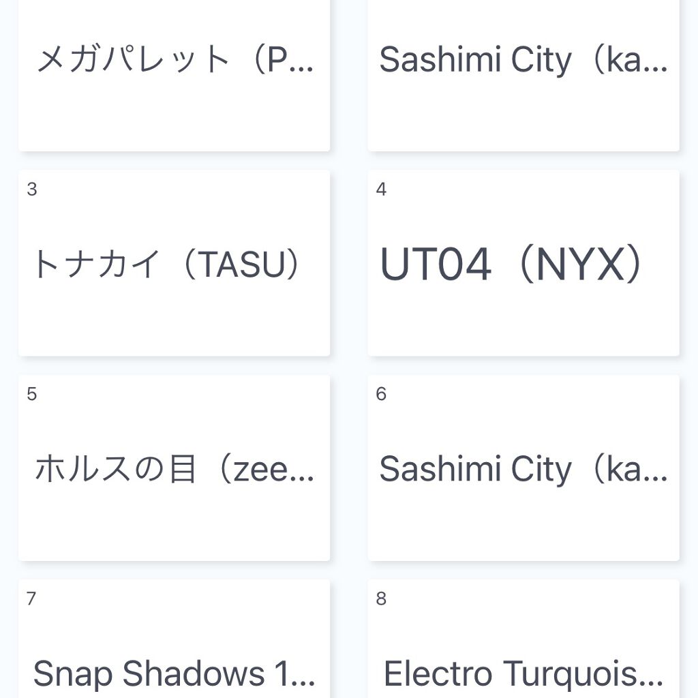The width and height of the screenshot is (698, 698).
Task: Tap the number 6 card label
Action: click(381, 394)
